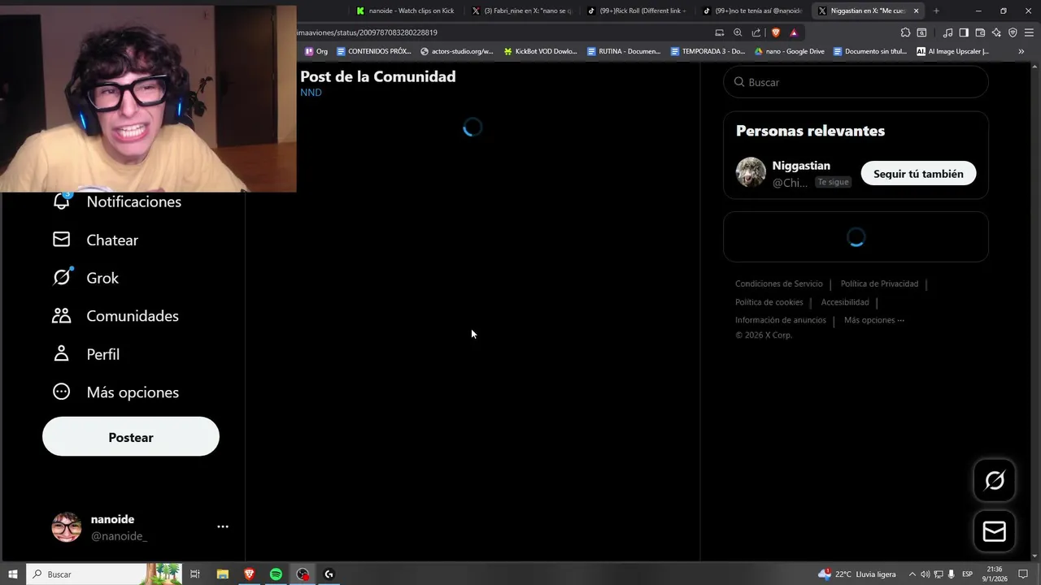Click the zoom magnifier icon in address bar
Image resolution: width=1041 pixels, height=585 pixels.
(x=738, y=32)
